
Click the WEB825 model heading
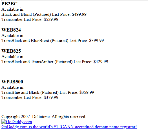11,51
